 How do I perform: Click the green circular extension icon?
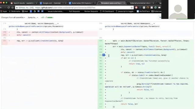(x=155, y=8)
